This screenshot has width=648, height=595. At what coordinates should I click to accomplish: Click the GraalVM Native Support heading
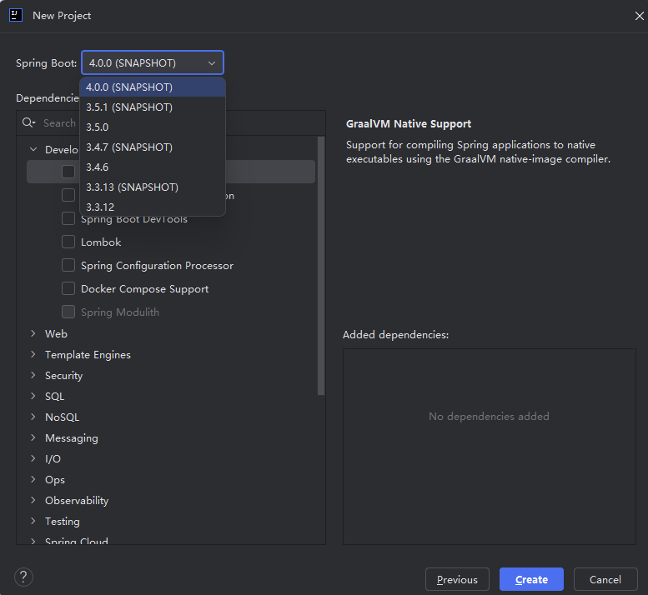coord(409,124)
